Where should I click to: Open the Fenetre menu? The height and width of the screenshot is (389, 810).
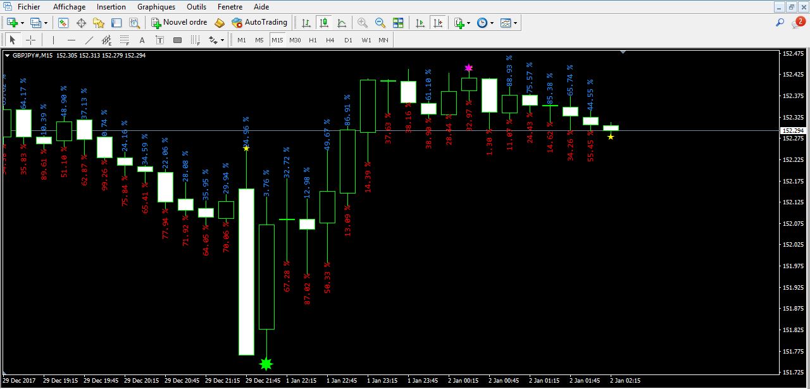tap(230, 7)
